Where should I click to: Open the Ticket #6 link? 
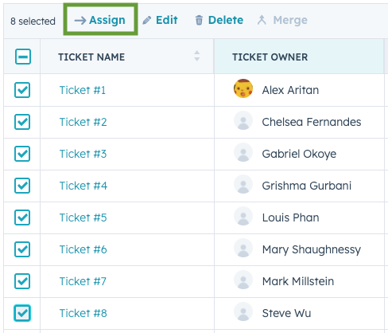click(x=83, y=249)
